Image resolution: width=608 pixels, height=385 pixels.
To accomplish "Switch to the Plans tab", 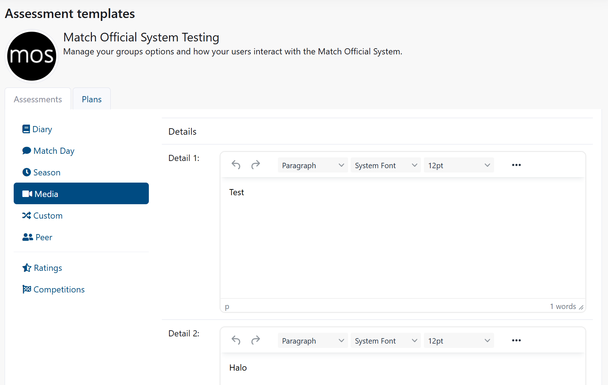I will (91, 99).
